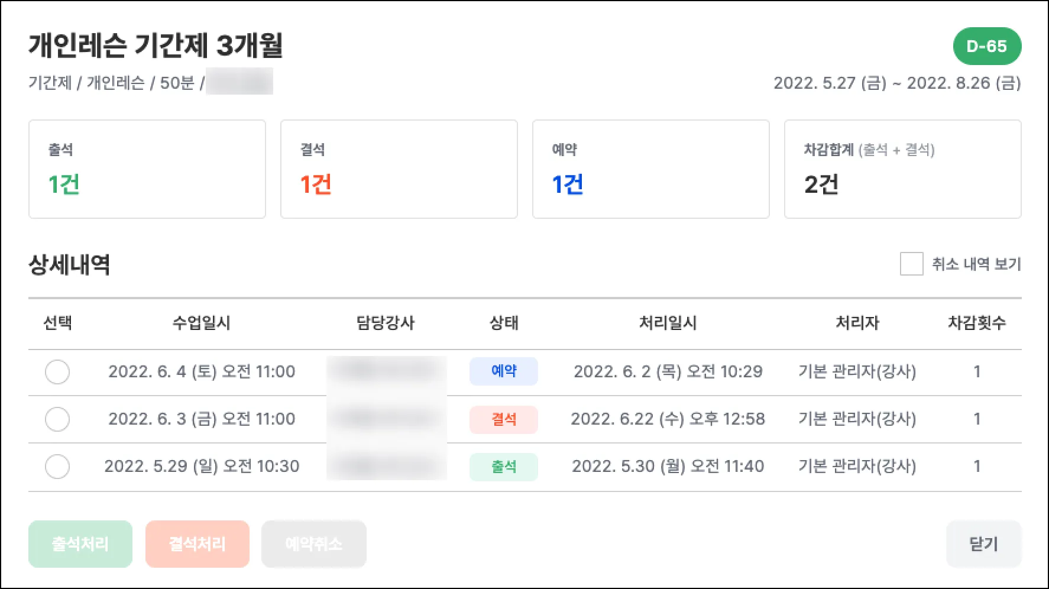Click the green D-65 badge
The width and height of the screenshot is (1049, 589).
(x=986, y=46)
